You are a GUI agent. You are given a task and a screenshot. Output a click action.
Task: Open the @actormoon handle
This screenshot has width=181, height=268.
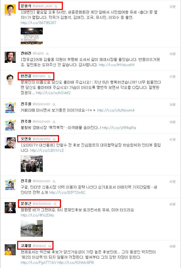point(42,204)
